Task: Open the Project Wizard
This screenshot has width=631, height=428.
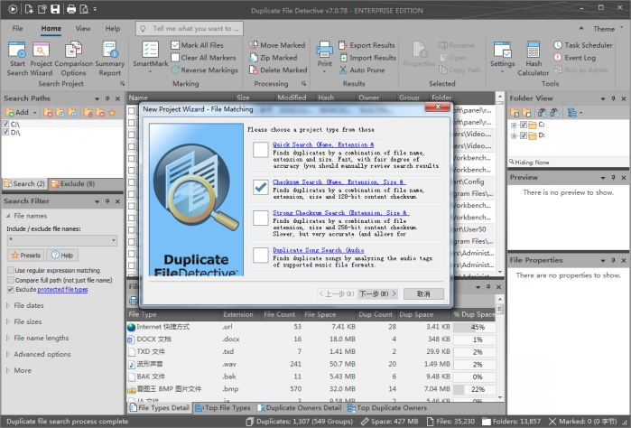Action: [41, 59]
